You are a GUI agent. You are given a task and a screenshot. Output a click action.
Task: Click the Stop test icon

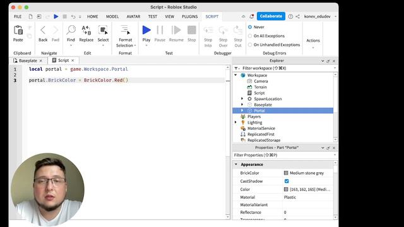pyautogui.click(x=191, y=30)
